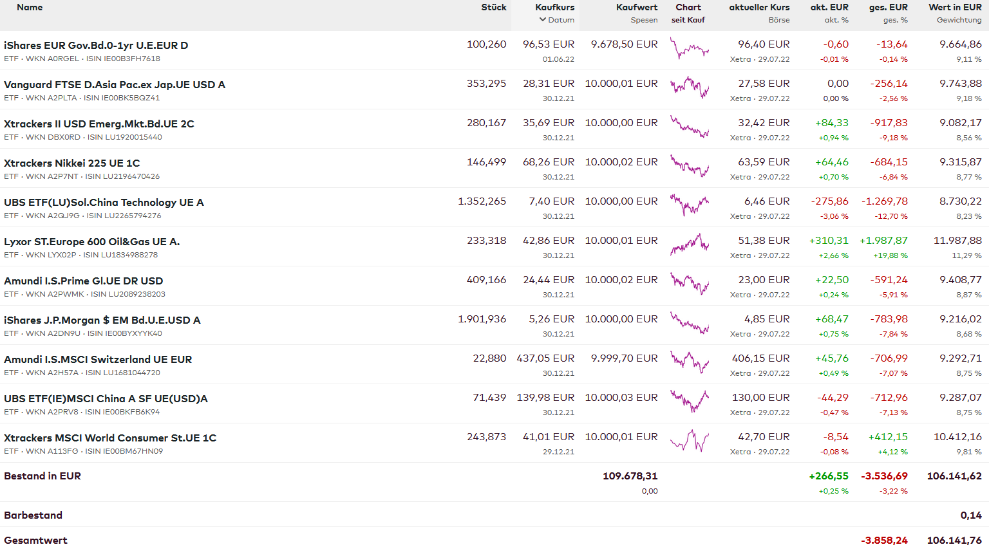Open the Amundi I.S.Prime Gl.UE DR USD entry

click(84, 281)
